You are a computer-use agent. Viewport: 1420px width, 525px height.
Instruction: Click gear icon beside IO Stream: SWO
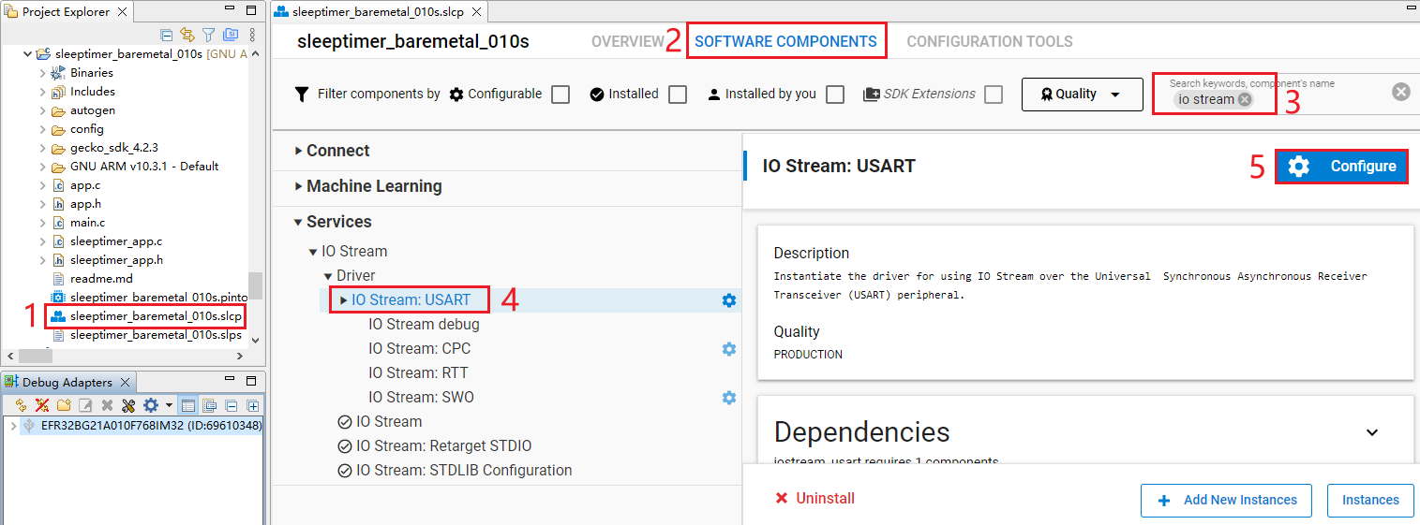728,398
